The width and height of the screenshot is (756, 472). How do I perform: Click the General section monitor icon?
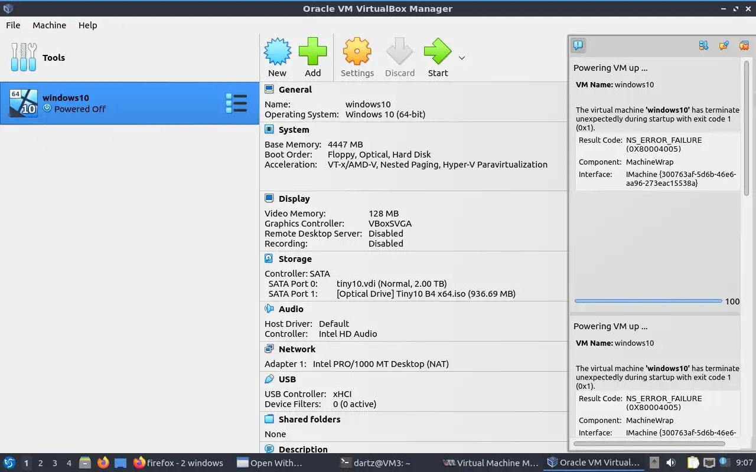[x=269, y=89]
